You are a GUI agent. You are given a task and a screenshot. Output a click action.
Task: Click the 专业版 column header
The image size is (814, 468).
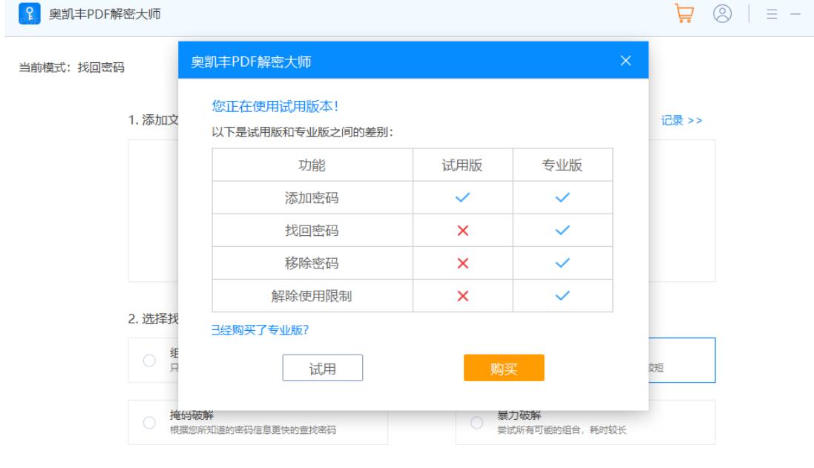click(x=562, y=165)
